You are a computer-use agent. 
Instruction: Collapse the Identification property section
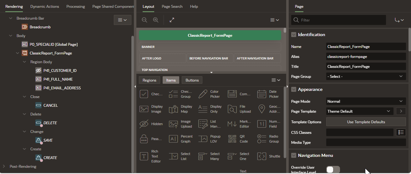pos(294,35)
